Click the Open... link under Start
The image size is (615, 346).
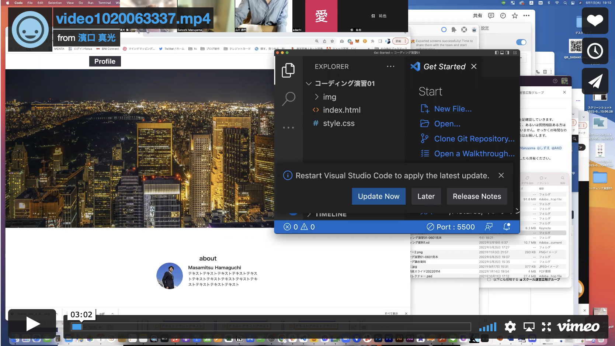tap(447, 124)
